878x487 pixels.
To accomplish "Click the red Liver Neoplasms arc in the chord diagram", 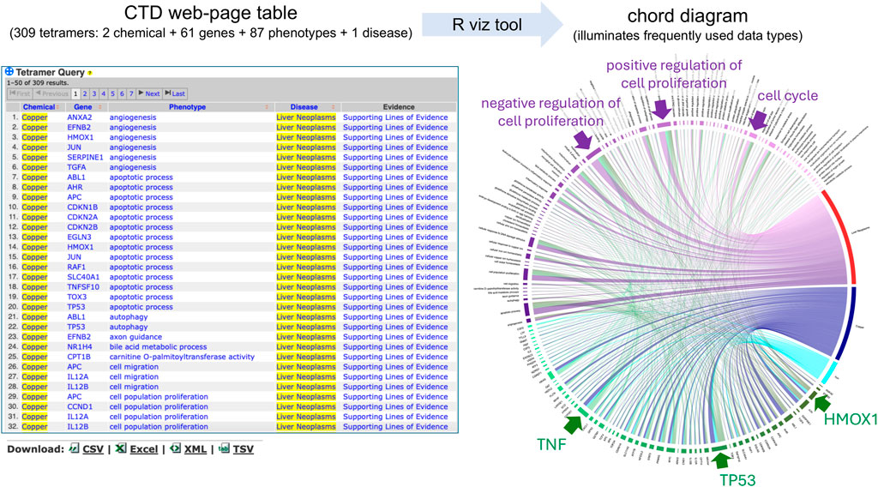I will (845, 235).
